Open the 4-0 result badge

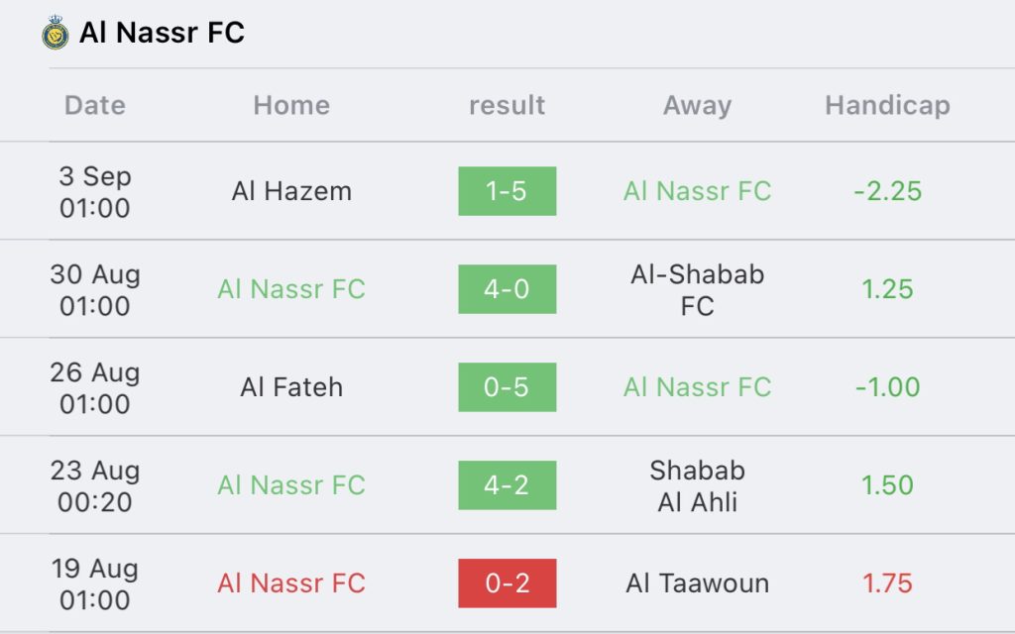click(x=507, y=289)
